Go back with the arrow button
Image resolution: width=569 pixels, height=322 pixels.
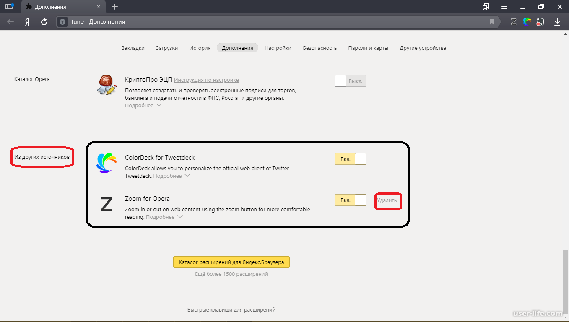tap(10, 22)
